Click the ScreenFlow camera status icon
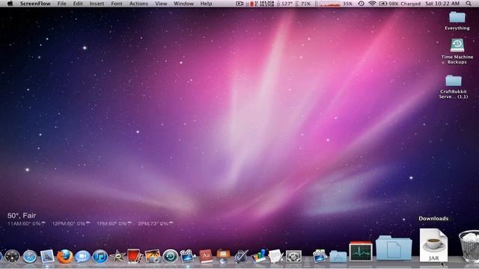The image size is (479, 269). pyautogui.click(x=239, y=4)
